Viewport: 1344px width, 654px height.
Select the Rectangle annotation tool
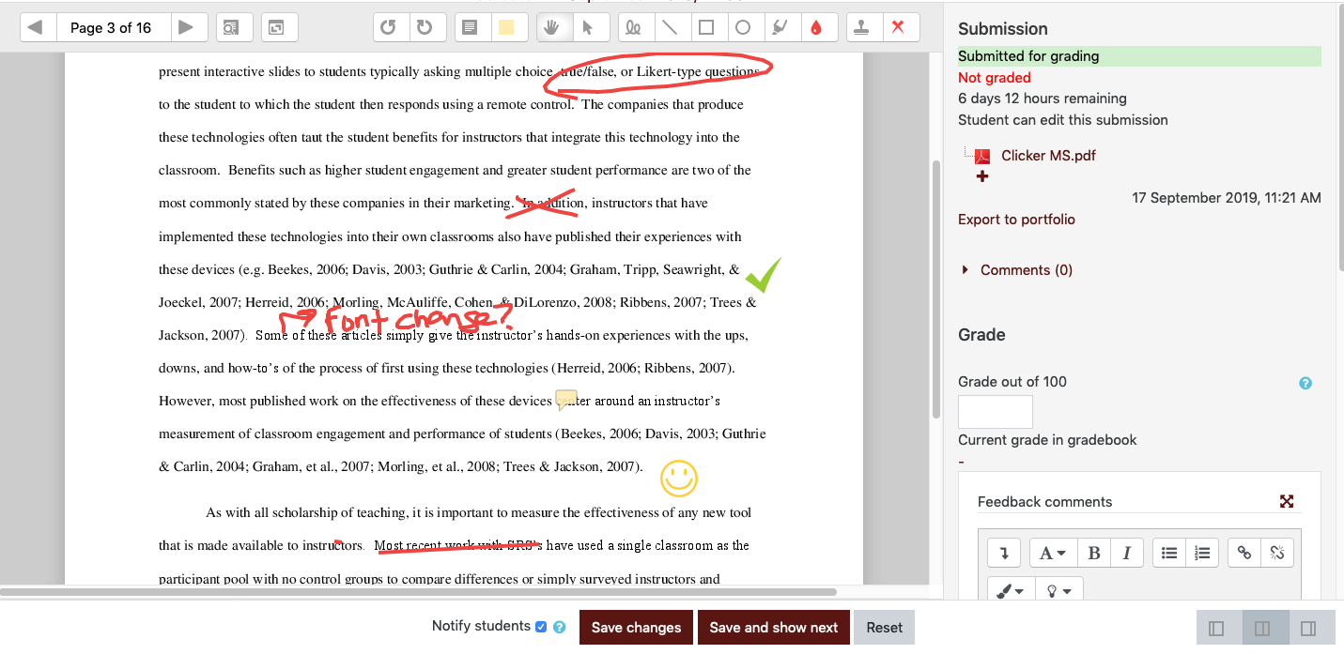(x=708, y=27)
